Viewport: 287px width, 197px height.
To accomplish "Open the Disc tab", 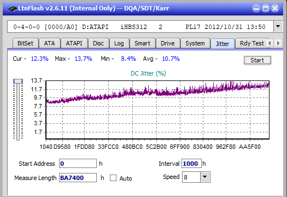I will 98,43.
